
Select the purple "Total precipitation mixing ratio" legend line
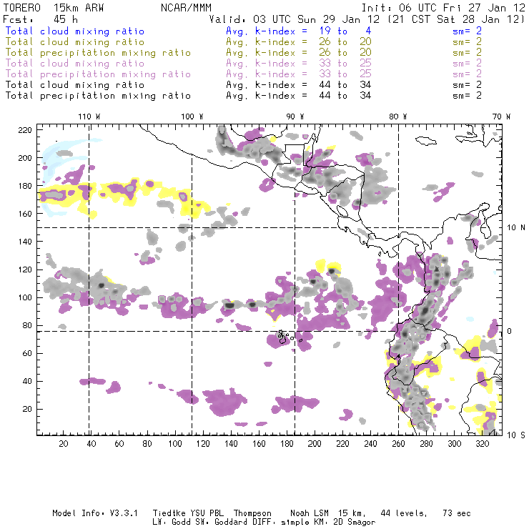click(98, 74)
